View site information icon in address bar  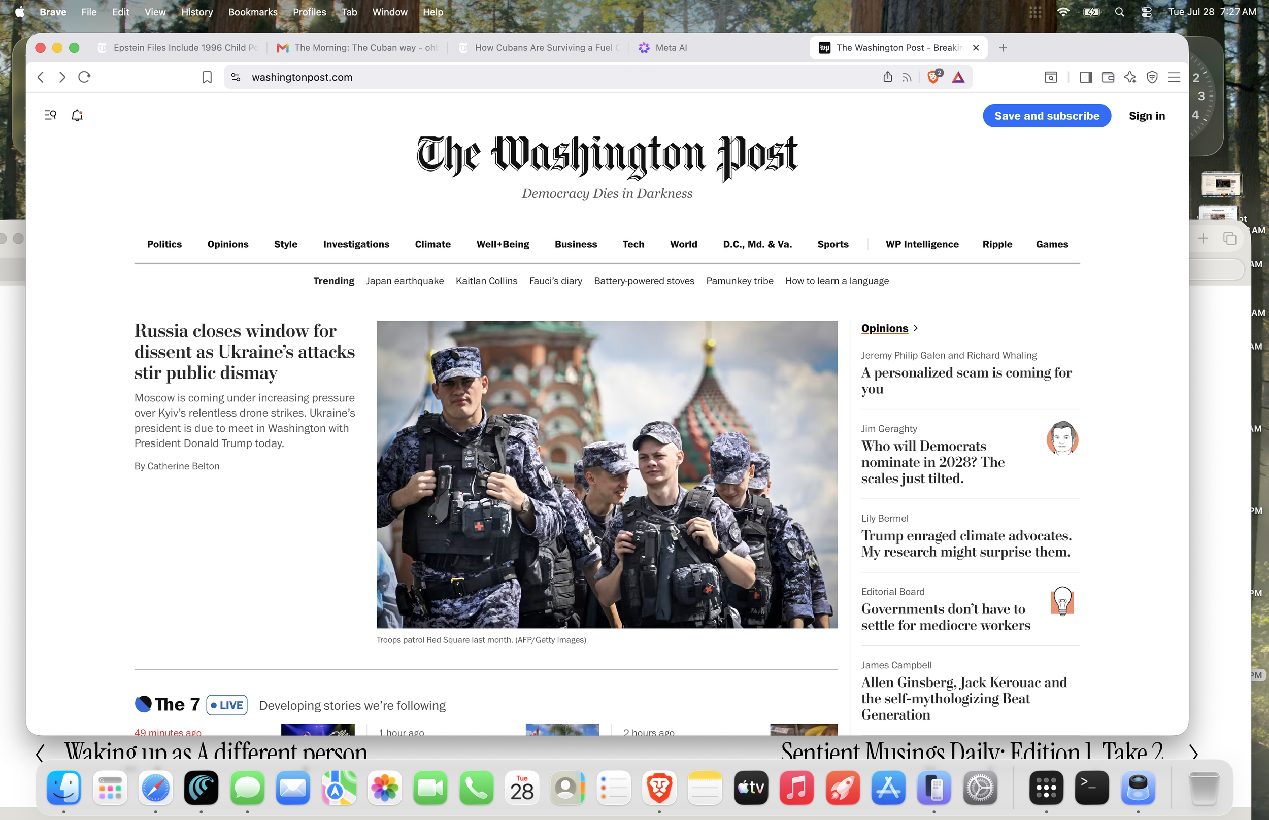coord(236,77)
